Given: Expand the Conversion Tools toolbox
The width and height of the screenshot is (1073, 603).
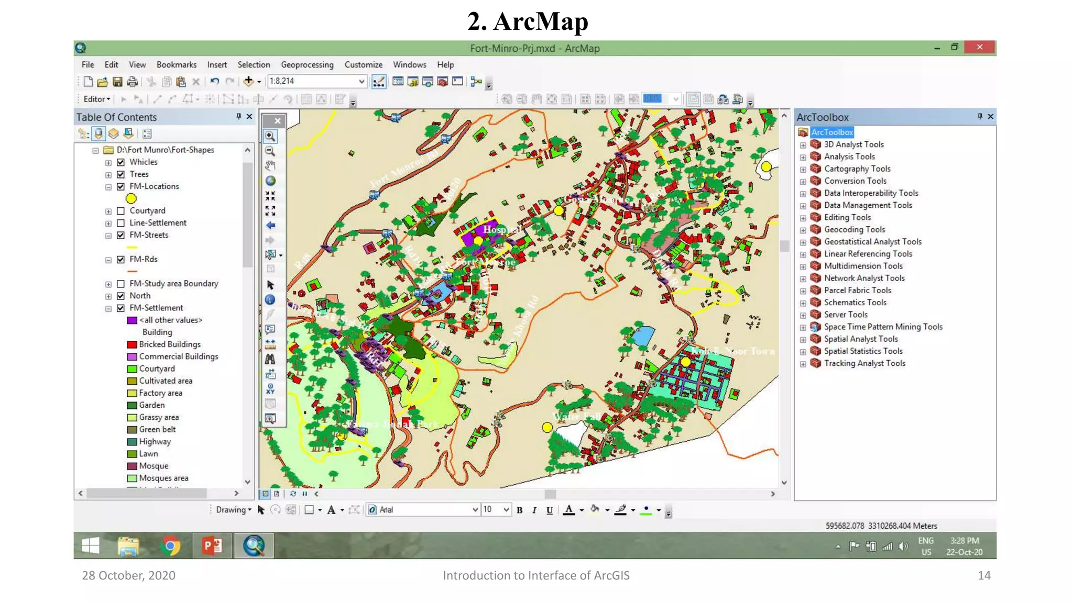Looking at the screenshot, I should [803, 182].
